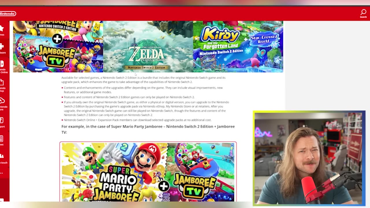
Task: Click the Super Mario Party Jamboree example image
Action: coord(148,172)
